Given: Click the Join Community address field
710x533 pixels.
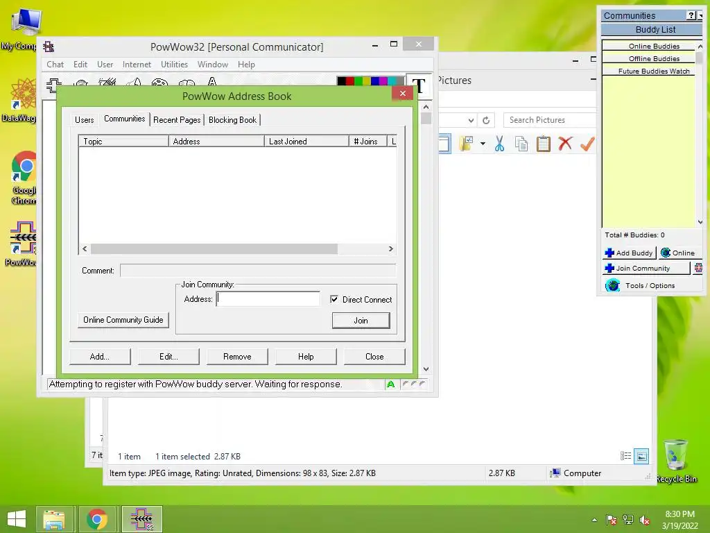Looking at the screenshot, I should [x=268, y=299].
